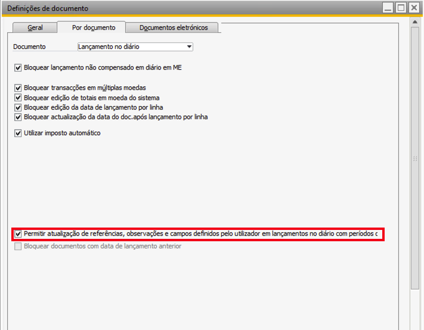This screenshot has width=424, height=330.
Task: Click the scrollbar down arrow
Action: pos(414,325)
